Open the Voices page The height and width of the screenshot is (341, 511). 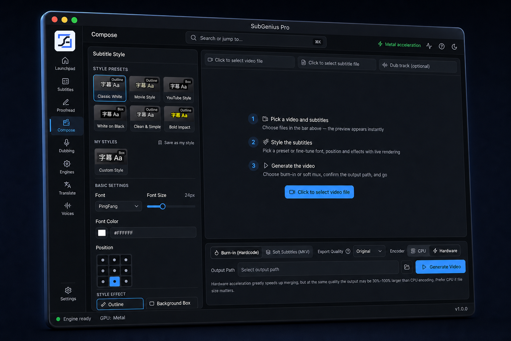coord(68,209)
